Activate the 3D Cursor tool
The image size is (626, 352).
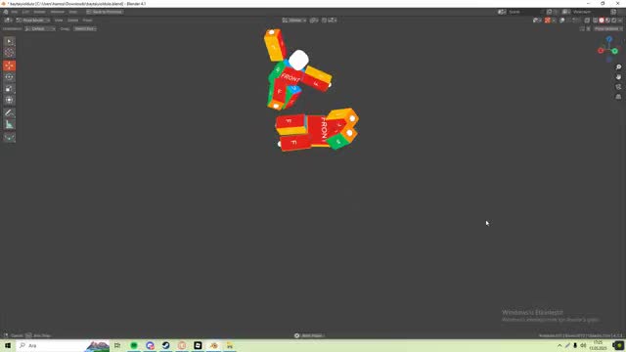pos(9,52)
